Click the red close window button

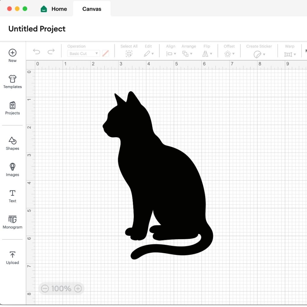click(x=10, y=9)
